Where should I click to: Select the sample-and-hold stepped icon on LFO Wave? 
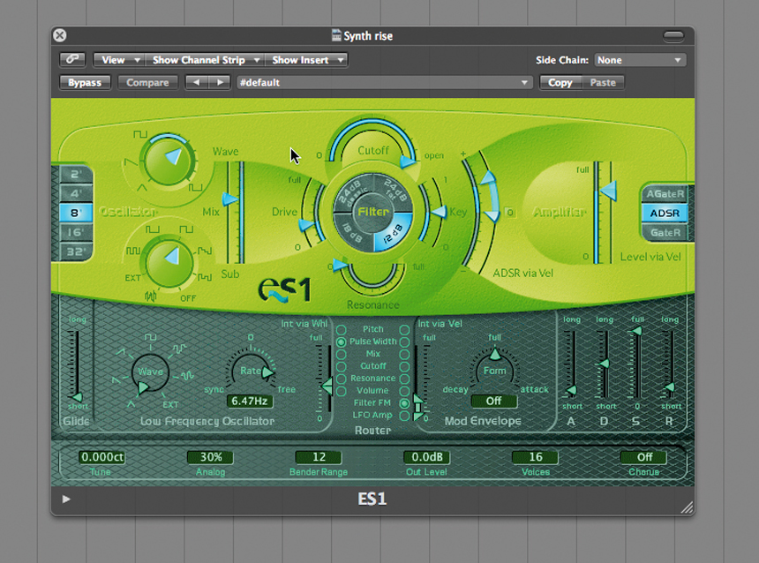pos(178,349)
